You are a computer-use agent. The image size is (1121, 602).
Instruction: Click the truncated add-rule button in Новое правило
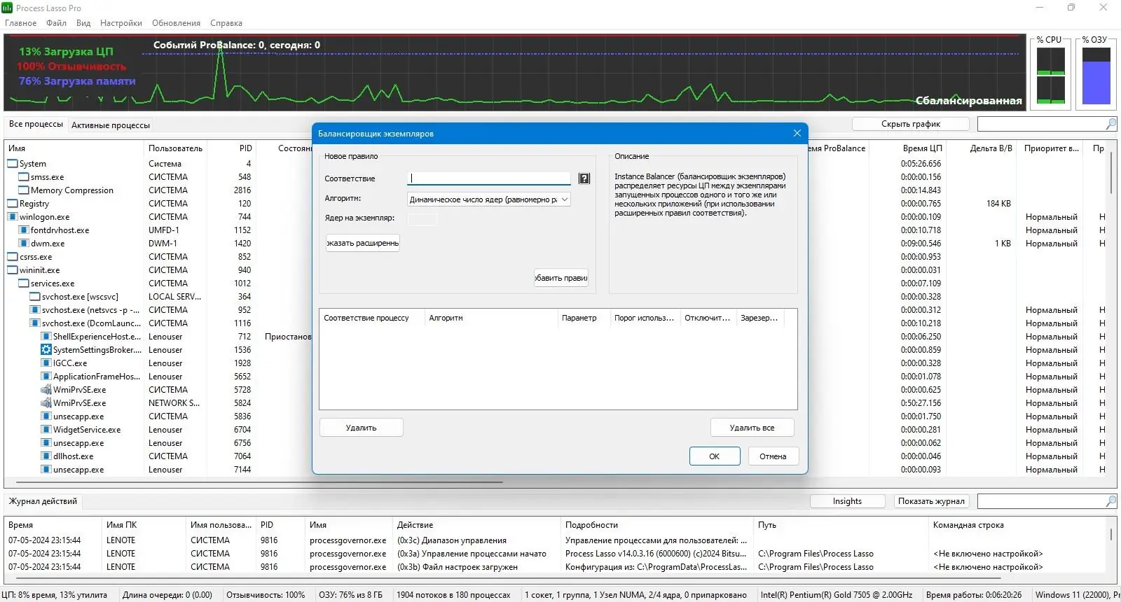[x=561, y=278]
